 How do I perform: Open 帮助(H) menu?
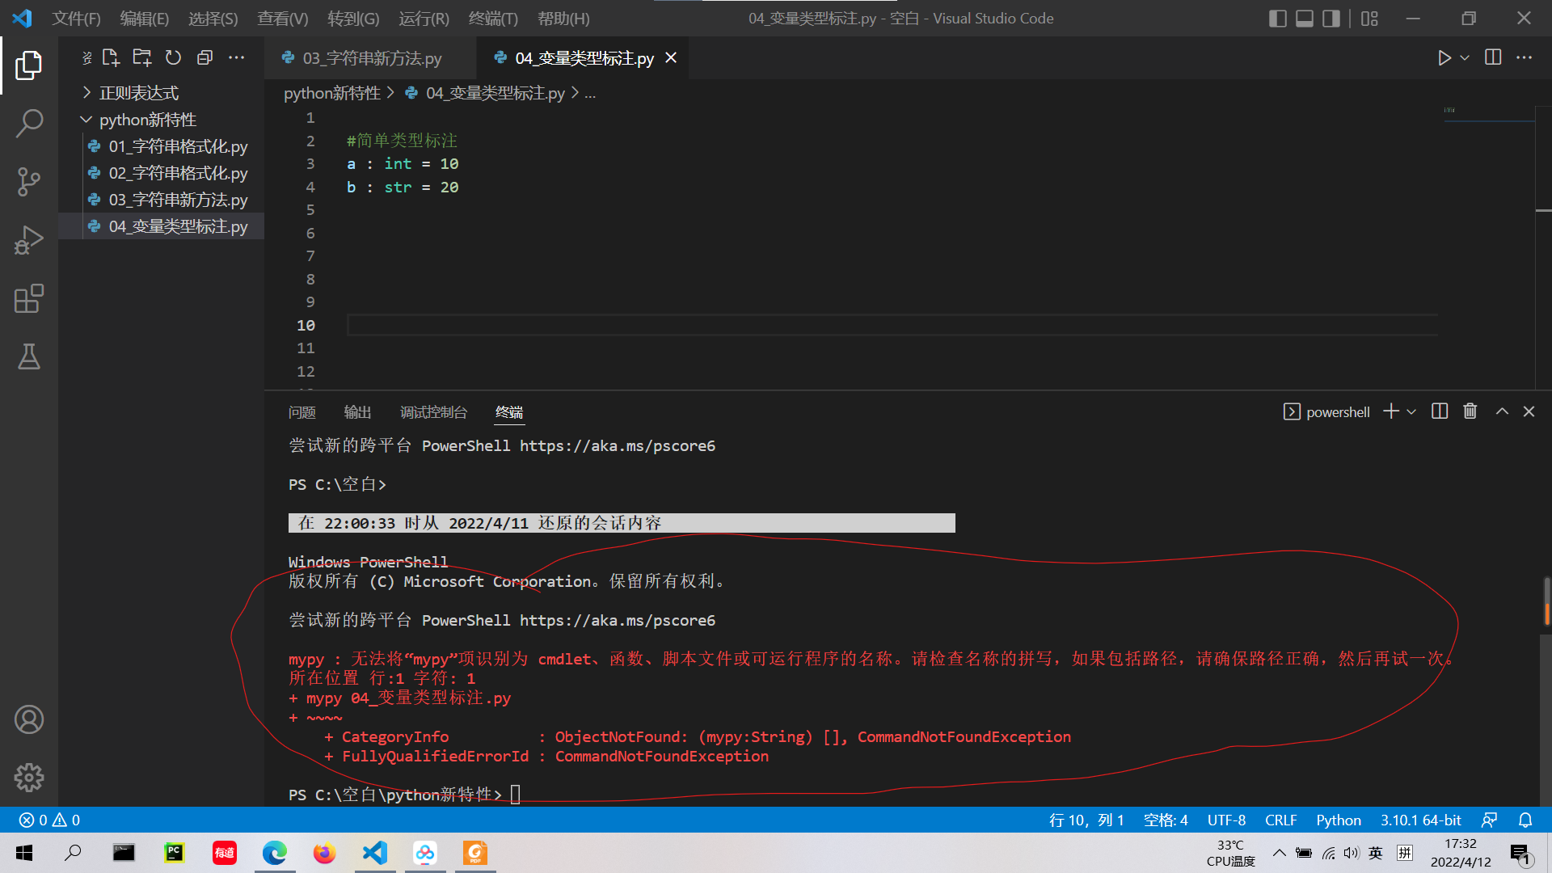coord(563,18)
